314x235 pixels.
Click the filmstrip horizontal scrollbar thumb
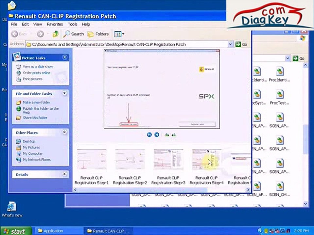142,190
